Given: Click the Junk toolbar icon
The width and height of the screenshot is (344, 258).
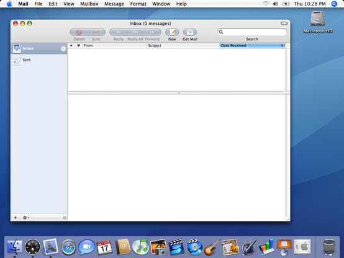Looking at the screenshot, I should point(96,32).
